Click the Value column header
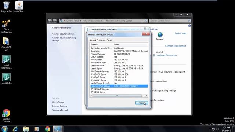235x132 pixels. click(x=130, y=44)
